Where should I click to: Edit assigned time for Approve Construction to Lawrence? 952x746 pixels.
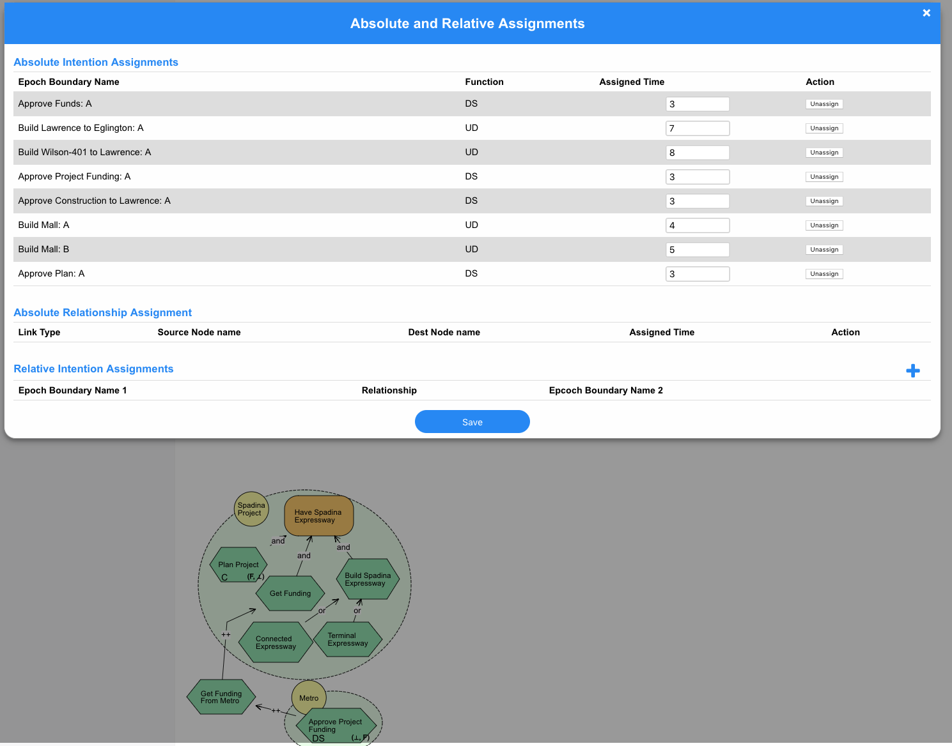pos(698,201)
